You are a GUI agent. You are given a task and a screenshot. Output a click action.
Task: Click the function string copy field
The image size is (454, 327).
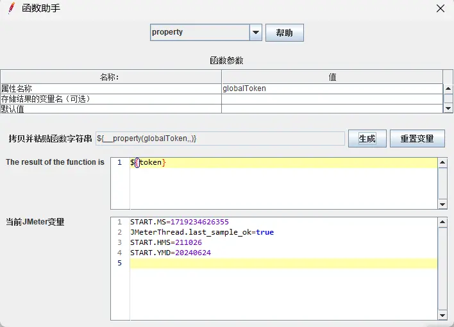219,138
